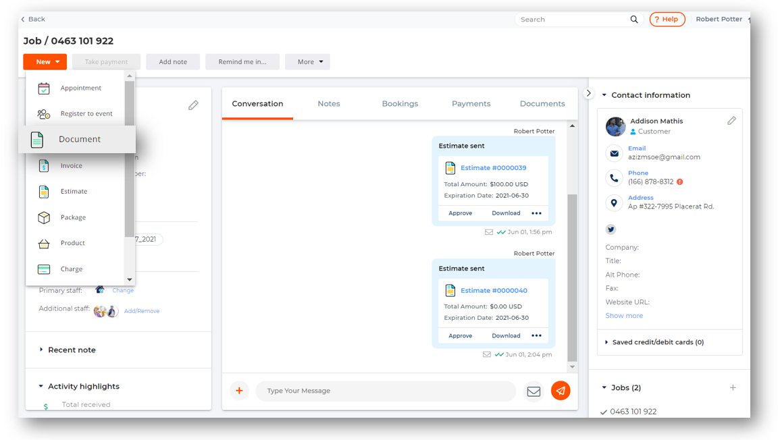
Task: Click the Package box icon
Action: pyautogui.click(x=44, y=217)
